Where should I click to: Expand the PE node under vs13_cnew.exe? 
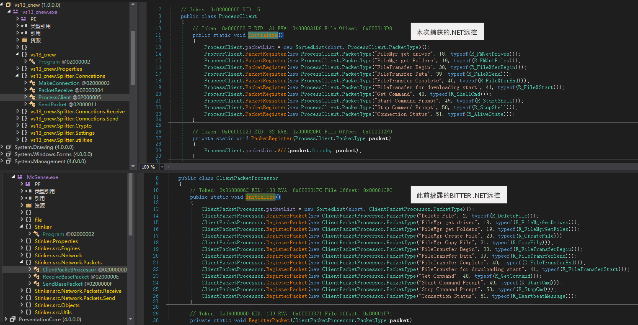pyautogui.click(x=18, y=19)
